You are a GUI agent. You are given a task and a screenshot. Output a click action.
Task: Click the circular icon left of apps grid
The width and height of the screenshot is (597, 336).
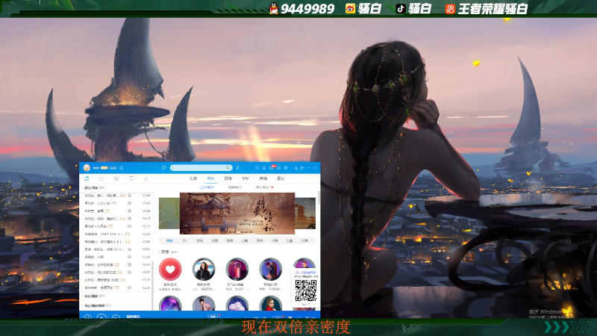tap(257, 167)
